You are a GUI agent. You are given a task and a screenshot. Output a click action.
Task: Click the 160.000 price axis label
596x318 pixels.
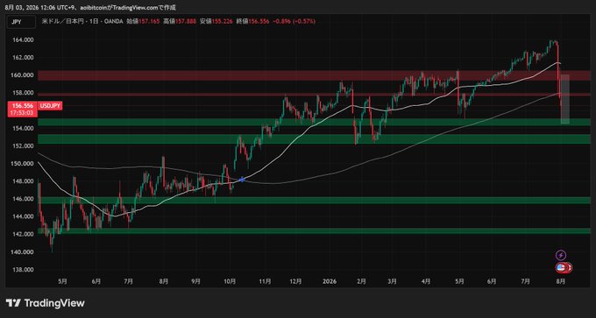pos(23,75)
